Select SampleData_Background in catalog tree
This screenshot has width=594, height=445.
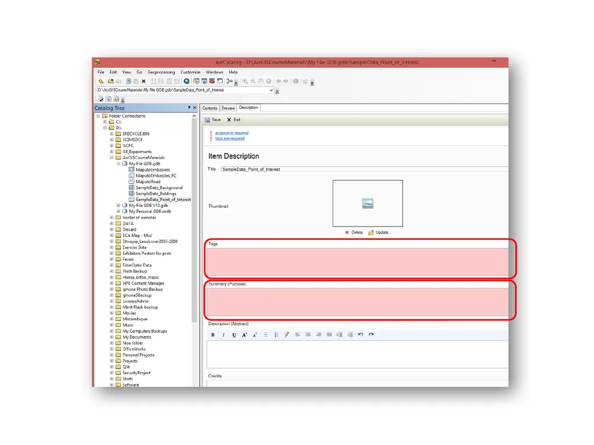click(159, 188)
